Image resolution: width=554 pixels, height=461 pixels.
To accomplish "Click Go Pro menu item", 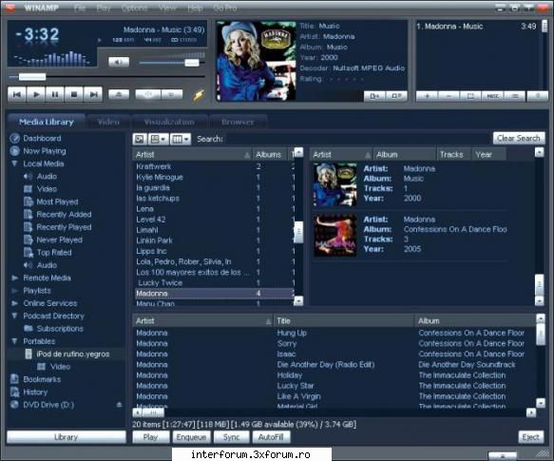I will (225, 8).
